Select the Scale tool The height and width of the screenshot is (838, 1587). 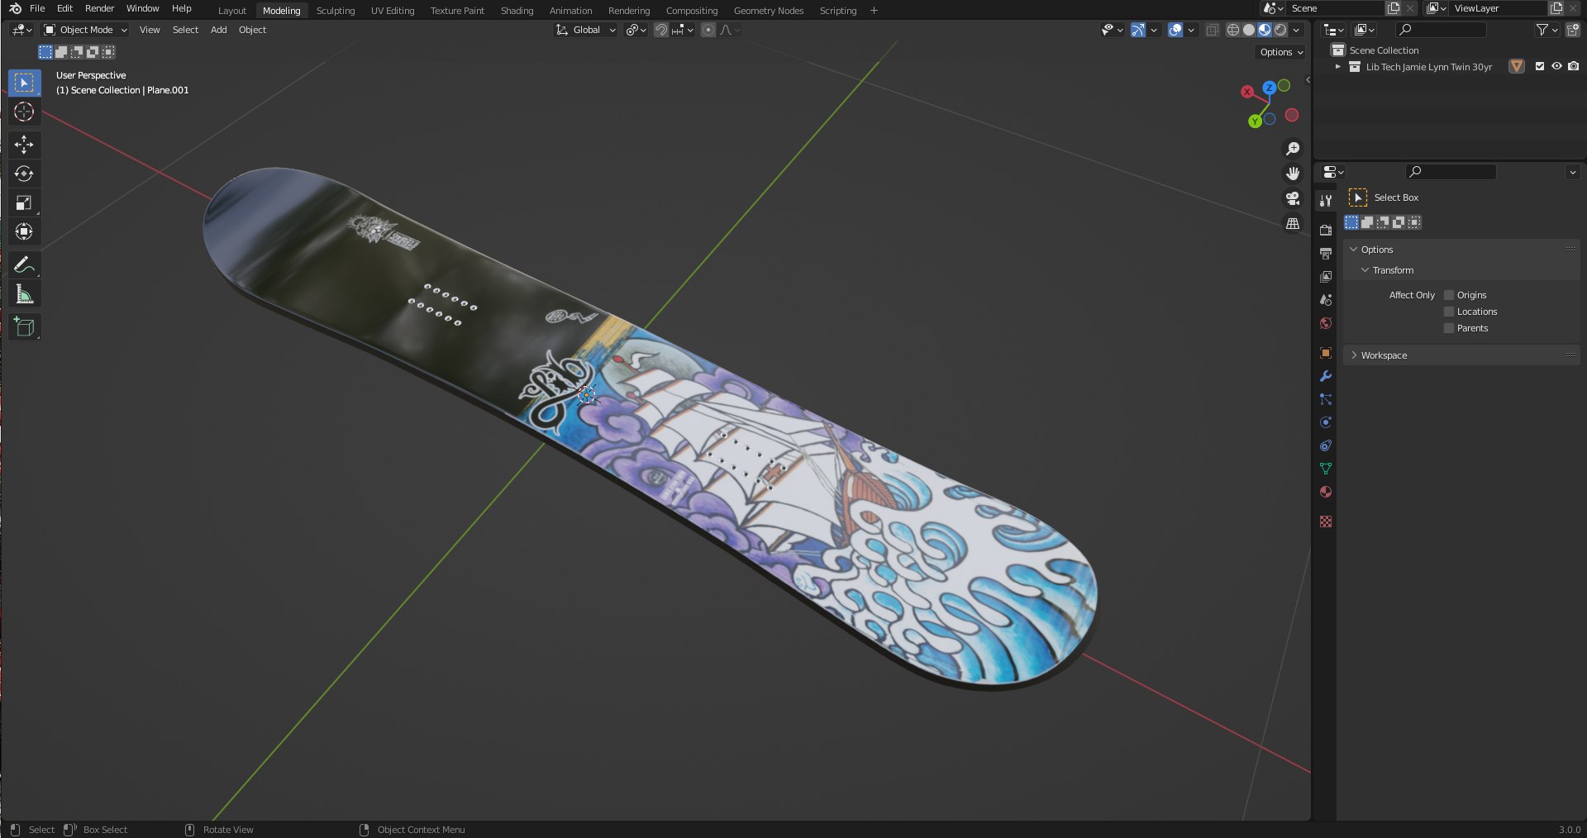[x=24, y=202]
